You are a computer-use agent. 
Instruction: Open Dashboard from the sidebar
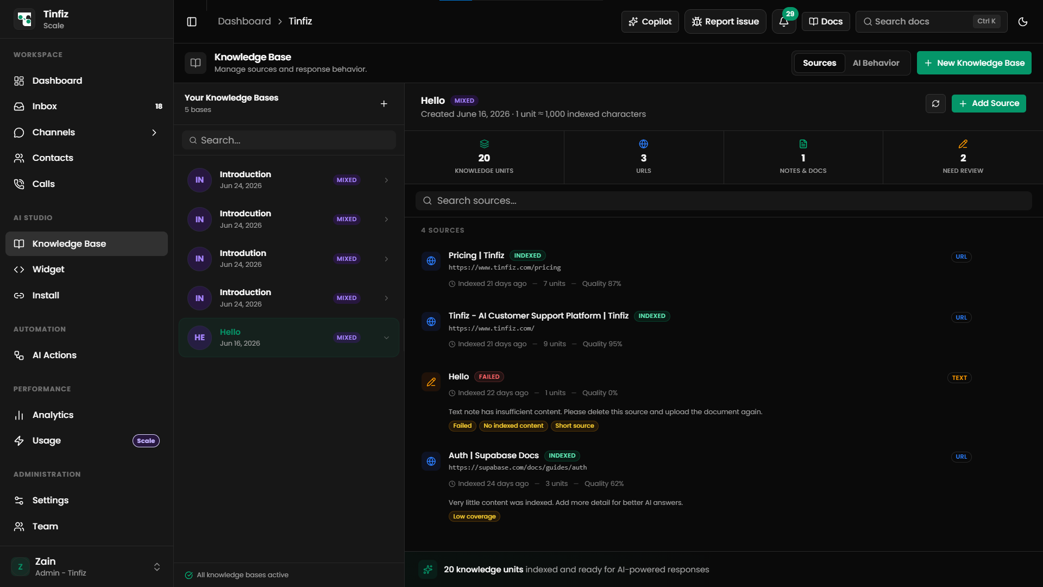pyautogui.click(x=87, y=81)
